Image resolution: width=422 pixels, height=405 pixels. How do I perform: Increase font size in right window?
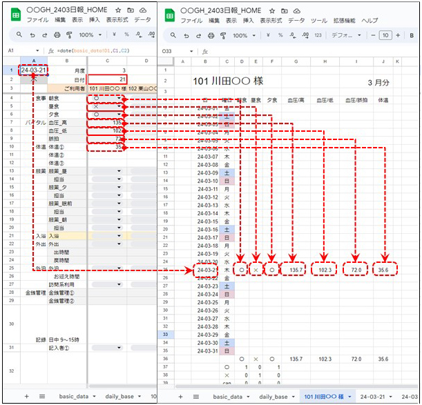[x=398, y=35]
